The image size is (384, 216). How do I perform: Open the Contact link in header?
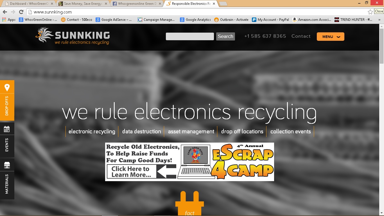(x=301, y=36)
